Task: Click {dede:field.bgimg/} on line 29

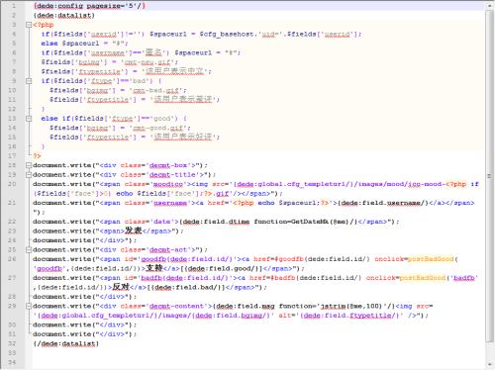Action: 231,316
